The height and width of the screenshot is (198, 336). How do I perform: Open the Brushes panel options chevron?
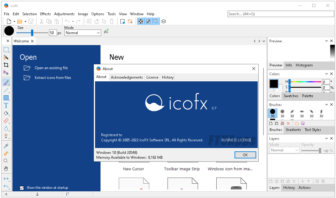(x=326, y=104)
